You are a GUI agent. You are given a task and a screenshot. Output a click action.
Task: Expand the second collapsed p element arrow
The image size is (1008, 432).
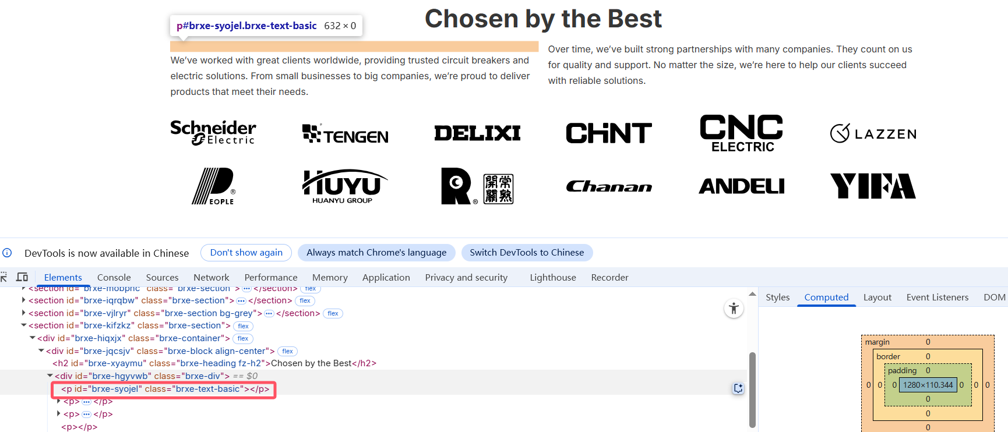[58, 414]
